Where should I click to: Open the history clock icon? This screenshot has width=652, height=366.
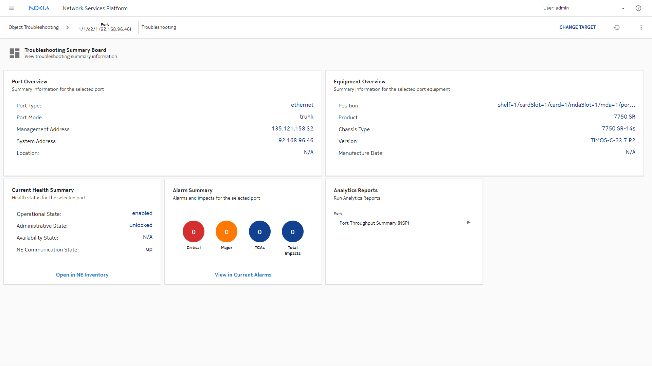point(617,27)
